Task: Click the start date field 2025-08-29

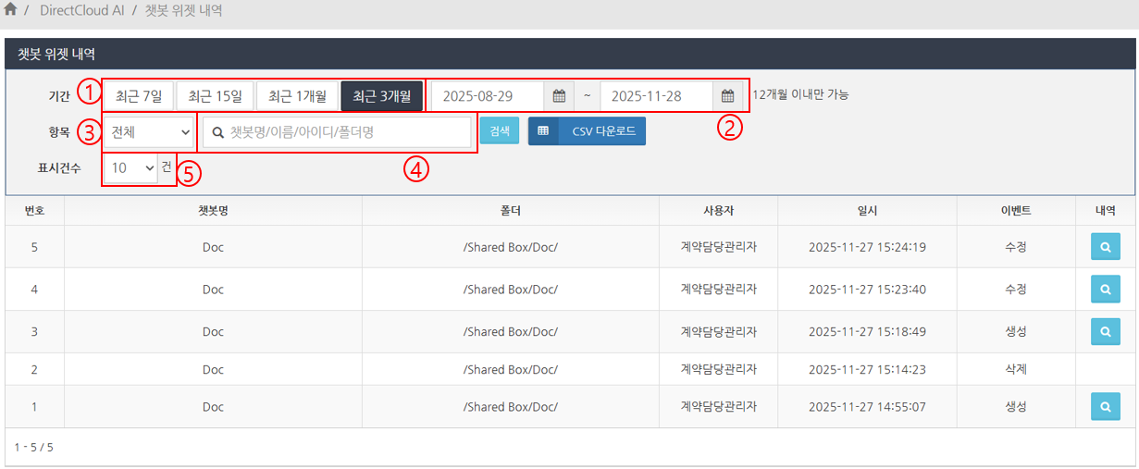Action: click(488, 95)
